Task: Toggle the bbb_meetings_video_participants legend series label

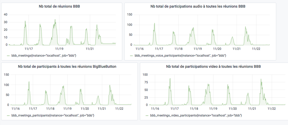Action: click(196, 116)
